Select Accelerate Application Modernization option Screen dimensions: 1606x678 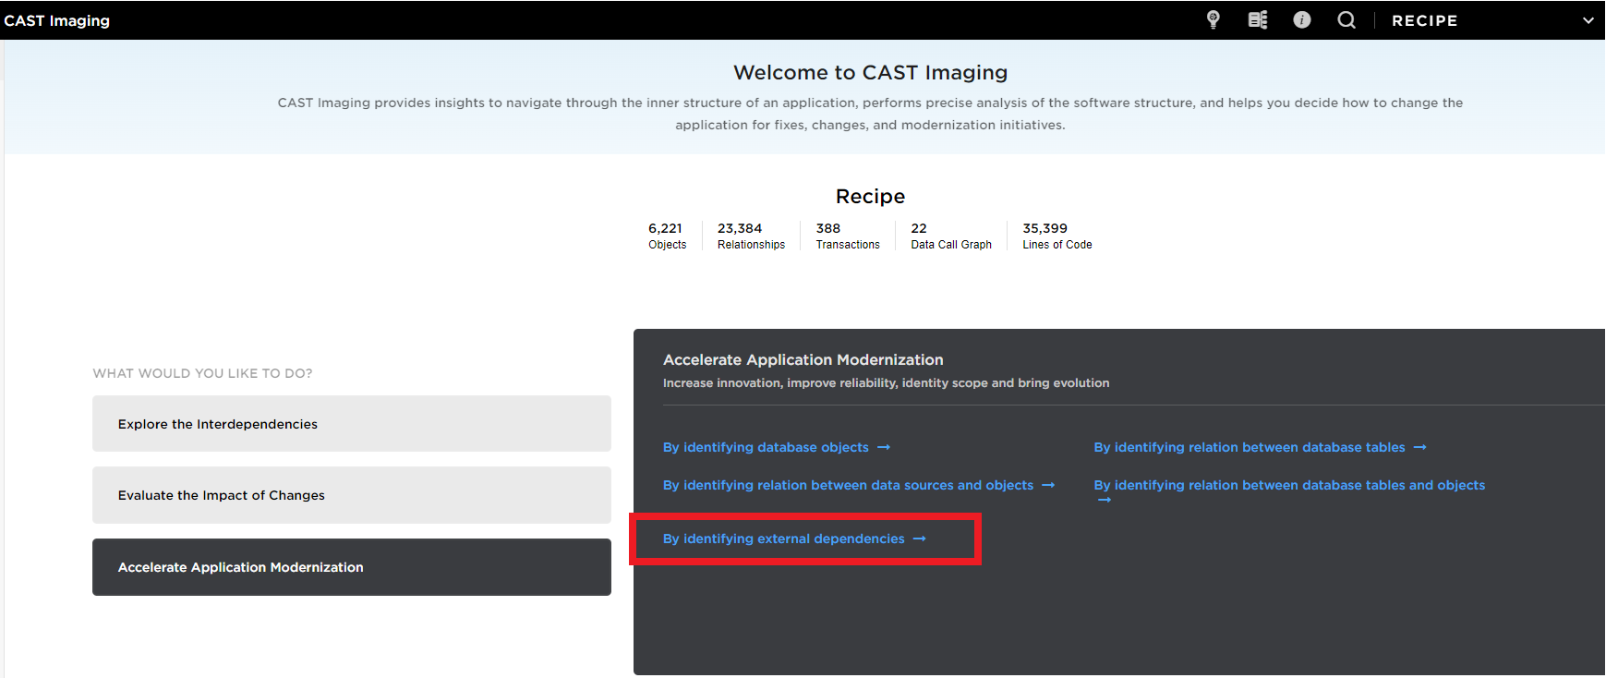(x=352, y=567)
